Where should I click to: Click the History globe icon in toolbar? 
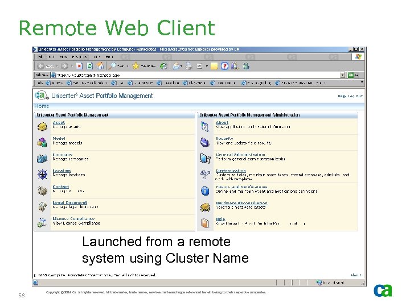coord(163,66)
